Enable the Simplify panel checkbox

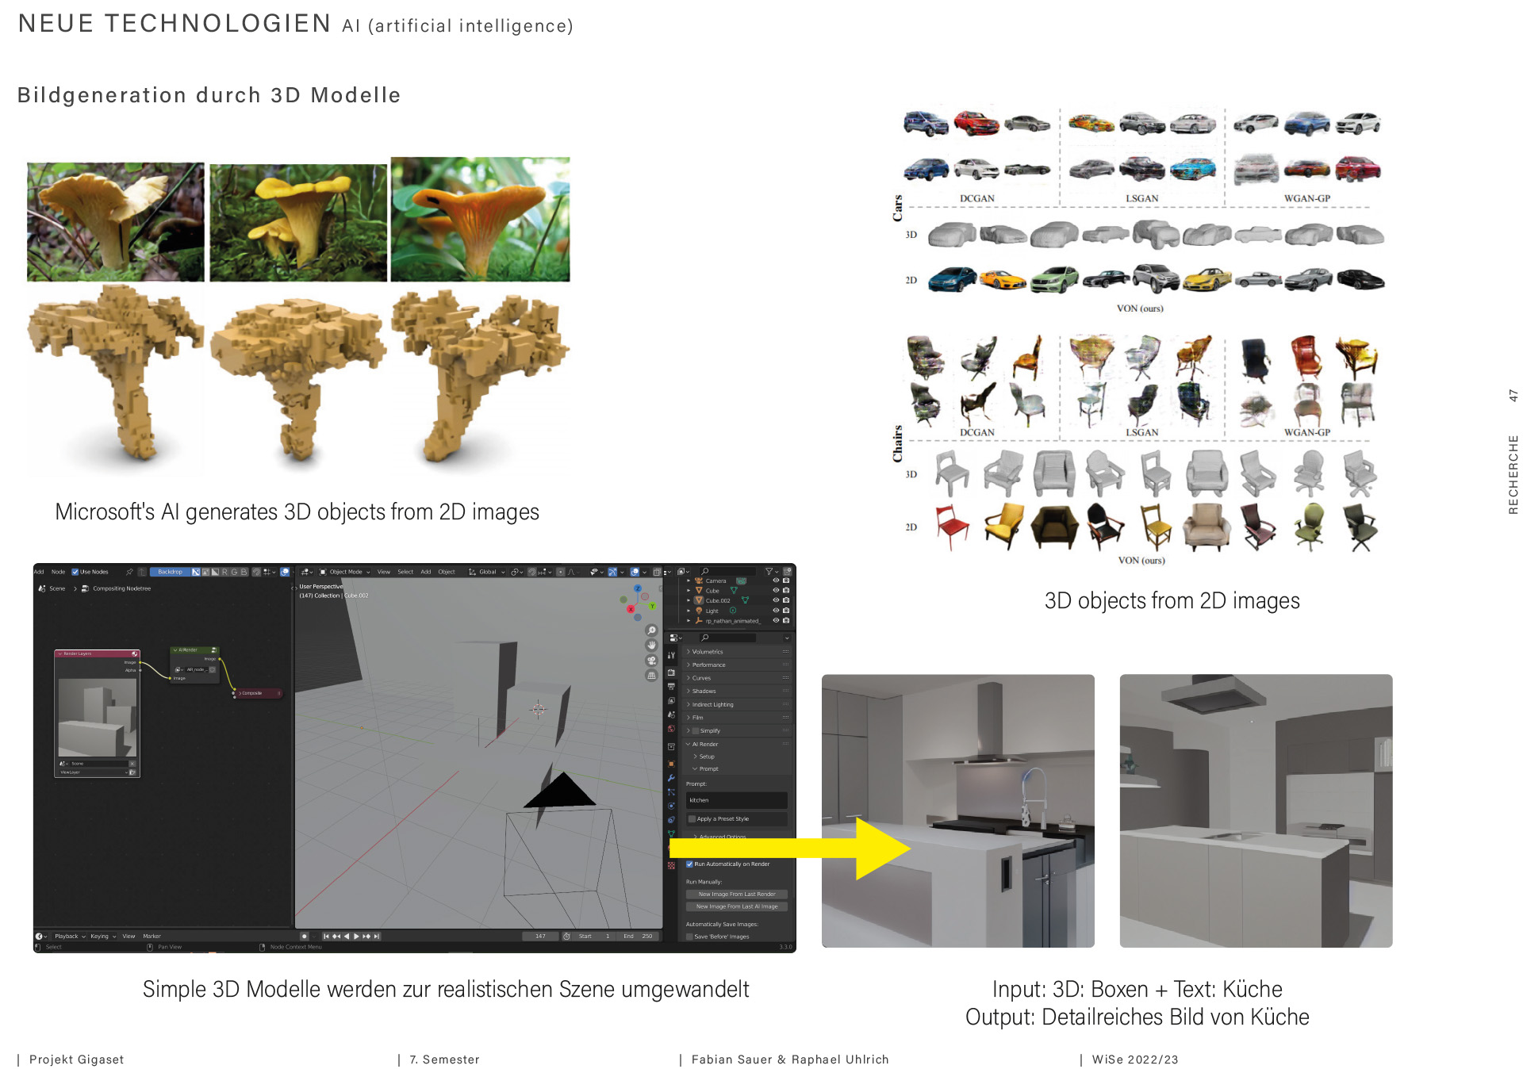[696, 731]
